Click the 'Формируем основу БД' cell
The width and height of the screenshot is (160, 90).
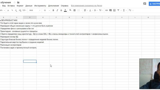point(9,37)
